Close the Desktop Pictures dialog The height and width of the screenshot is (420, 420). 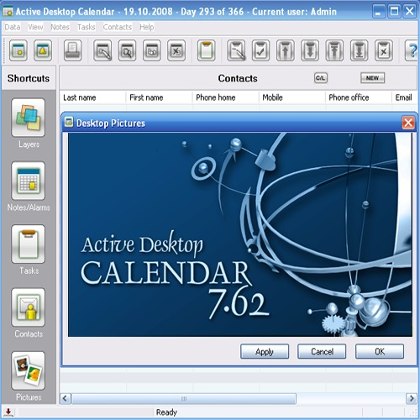pos(408,123)
